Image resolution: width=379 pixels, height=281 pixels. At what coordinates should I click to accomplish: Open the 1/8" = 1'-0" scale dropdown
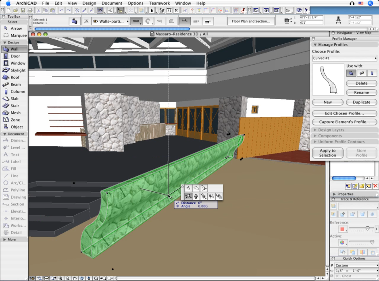(356, 271)
